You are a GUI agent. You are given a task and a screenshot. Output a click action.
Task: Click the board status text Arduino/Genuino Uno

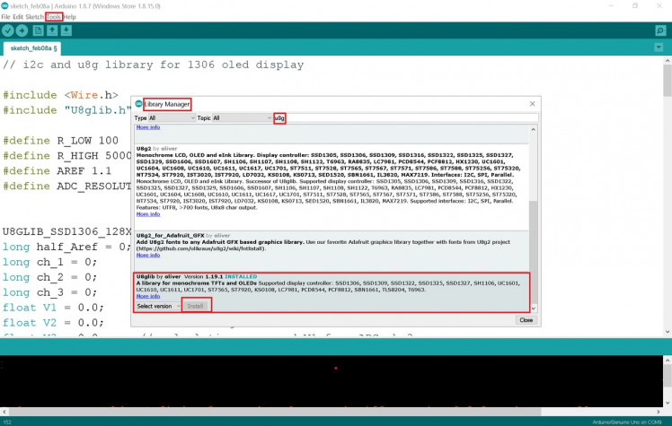(x=627, y=422)
